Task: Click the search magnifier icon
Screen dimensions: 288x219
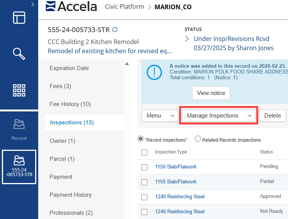Action: coord(19,54)
